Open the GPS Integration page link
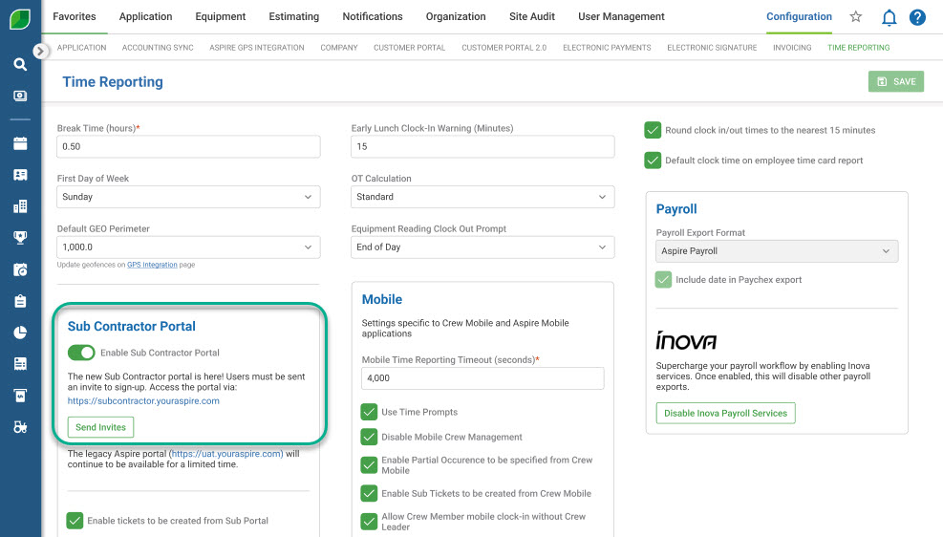Screen dimensions: 943x537 pos(152,265)
